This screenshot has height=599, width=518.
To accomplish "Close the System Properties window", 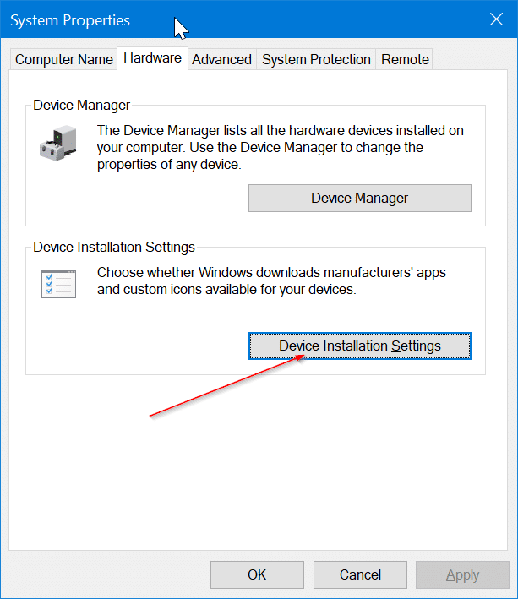I will tap(496, 19).
